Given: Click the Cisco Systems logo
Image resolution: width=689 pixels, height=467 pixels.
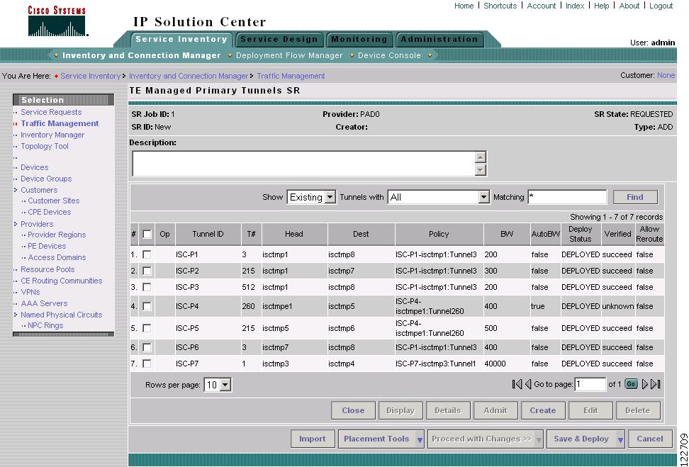Looking at the screenshot, I should pos(57,21).
